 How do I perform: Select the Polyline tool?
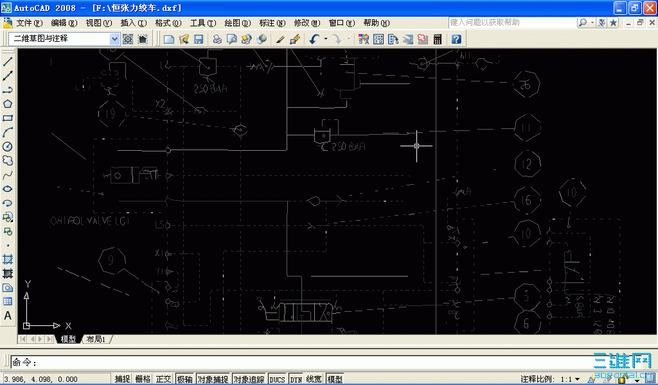click(8, 90)
